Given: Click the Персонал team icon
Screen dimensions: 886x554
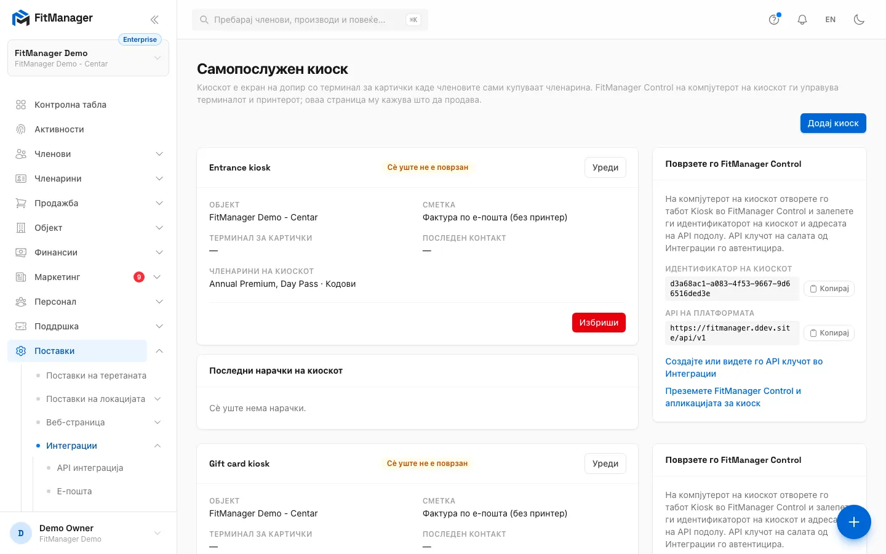Looking at the screenshot, I should (21, 302).
